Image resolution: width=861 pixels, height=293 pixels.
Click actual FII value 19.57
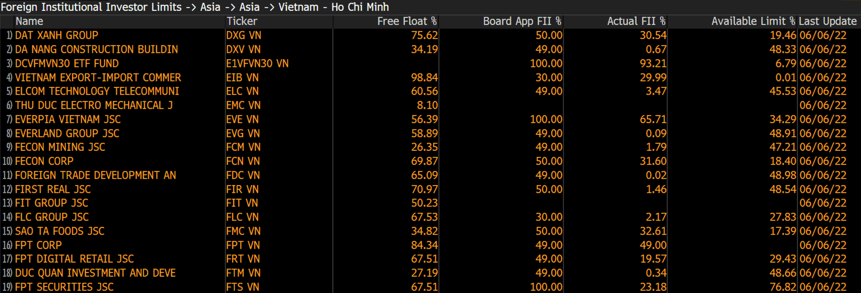(653, 259)
